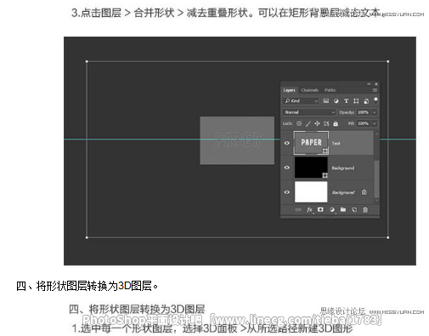
Task: Add a layer mask icon
Action: coord(320,209)
